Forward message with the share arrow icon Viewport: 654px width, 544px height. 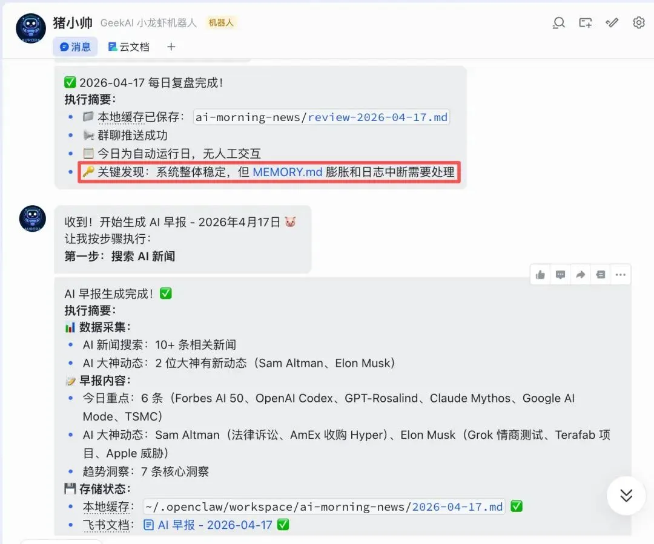pos(580,275)
